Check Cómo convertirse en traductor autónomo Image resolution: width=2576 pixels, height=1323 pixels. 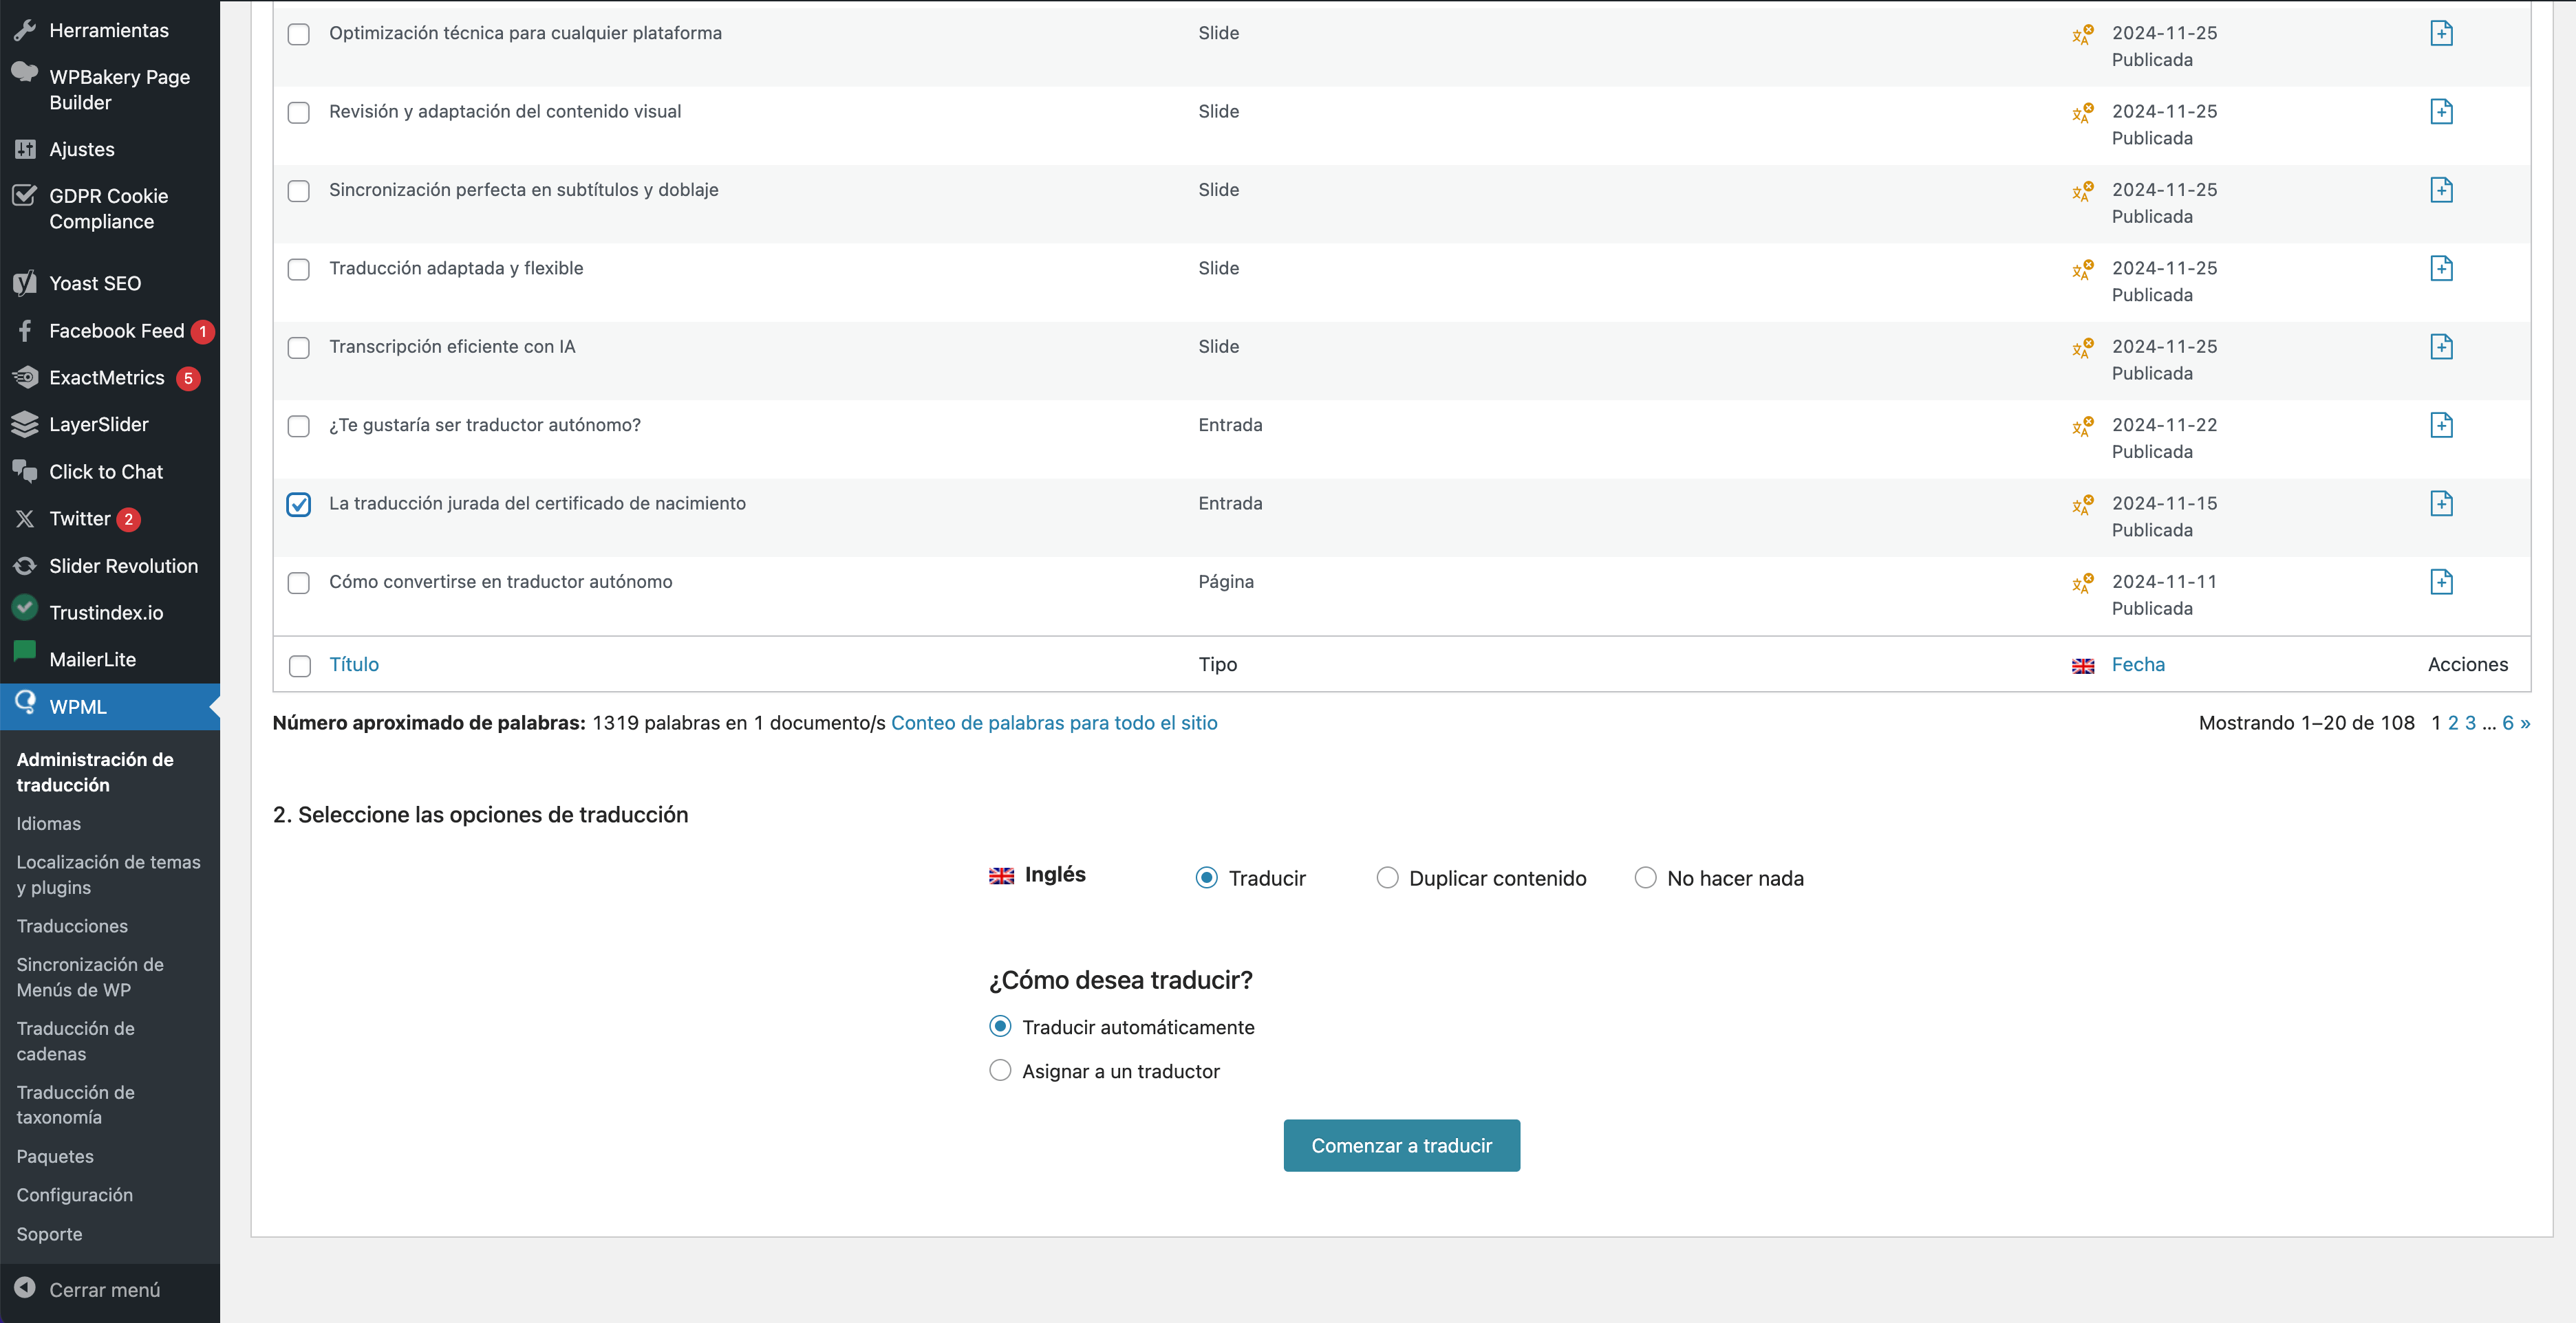coord(299,582)
